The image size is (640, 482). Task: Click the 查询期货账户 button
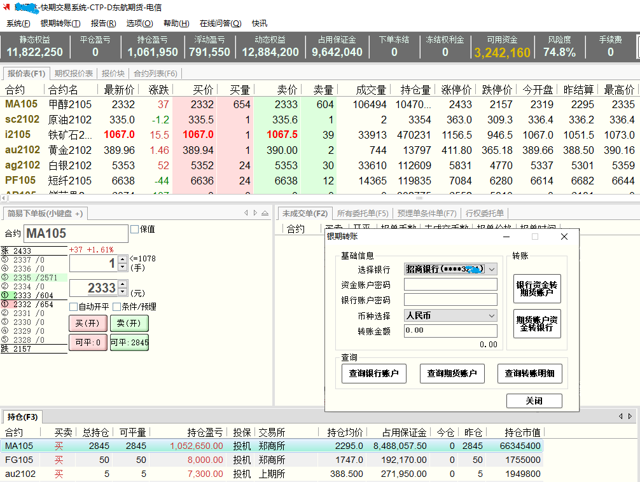click(x=452, y=374)
